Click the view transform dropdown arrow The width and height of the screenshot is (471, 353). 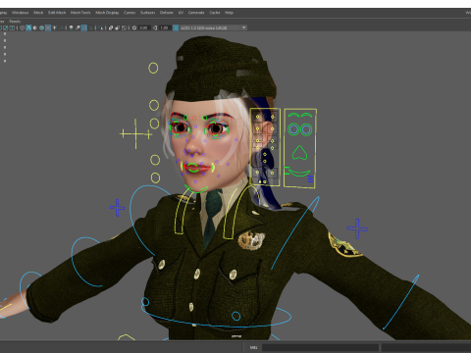(x=243, y=27)
